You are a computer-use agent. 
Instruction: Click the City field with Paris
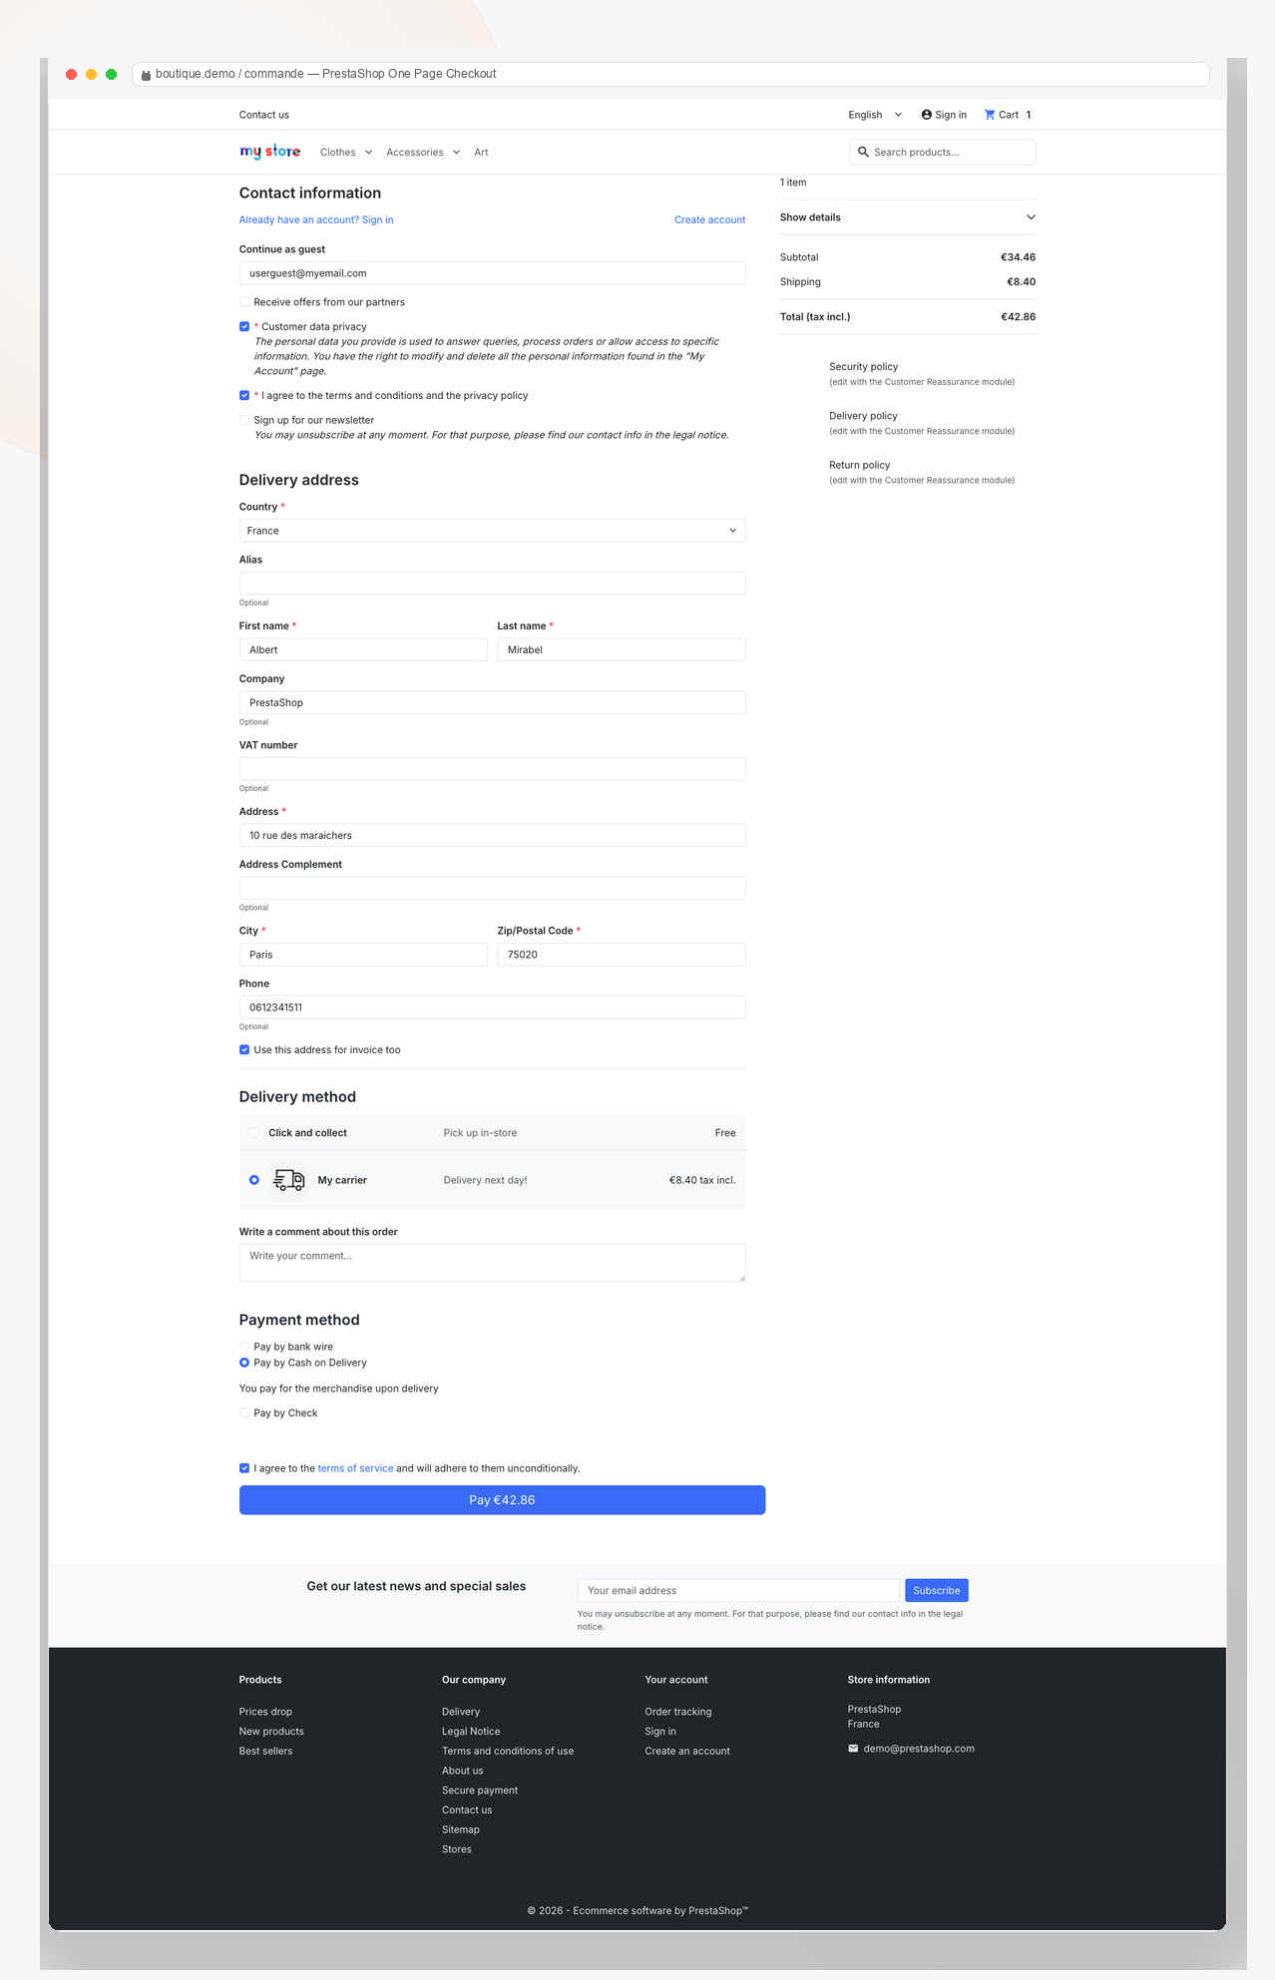[x=363, y=955]
